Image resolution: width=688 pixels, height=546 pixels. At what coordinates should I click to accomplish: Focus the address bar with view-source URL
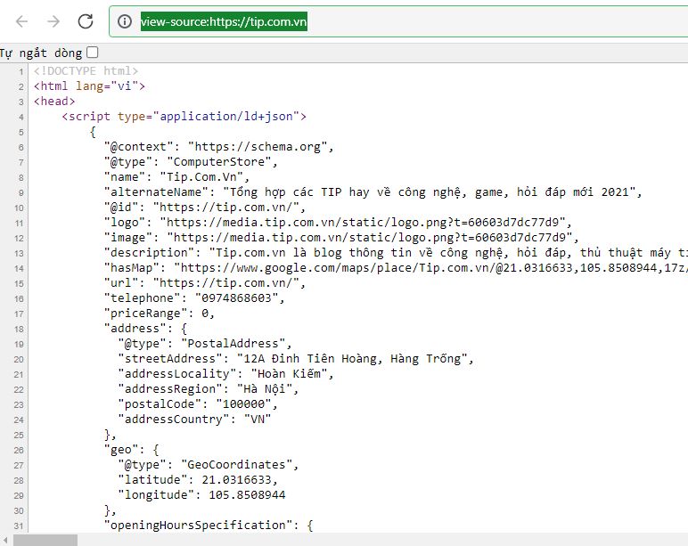point(398,21)
